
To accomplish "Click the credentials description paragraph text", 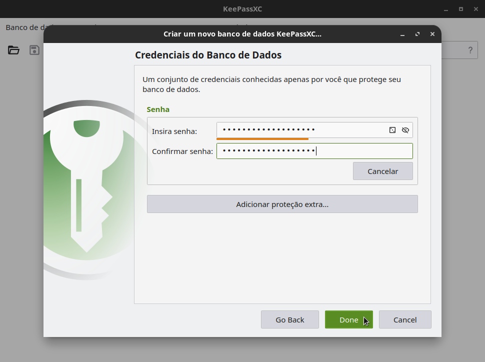I will pyautogui.click(x=271, y=84).
